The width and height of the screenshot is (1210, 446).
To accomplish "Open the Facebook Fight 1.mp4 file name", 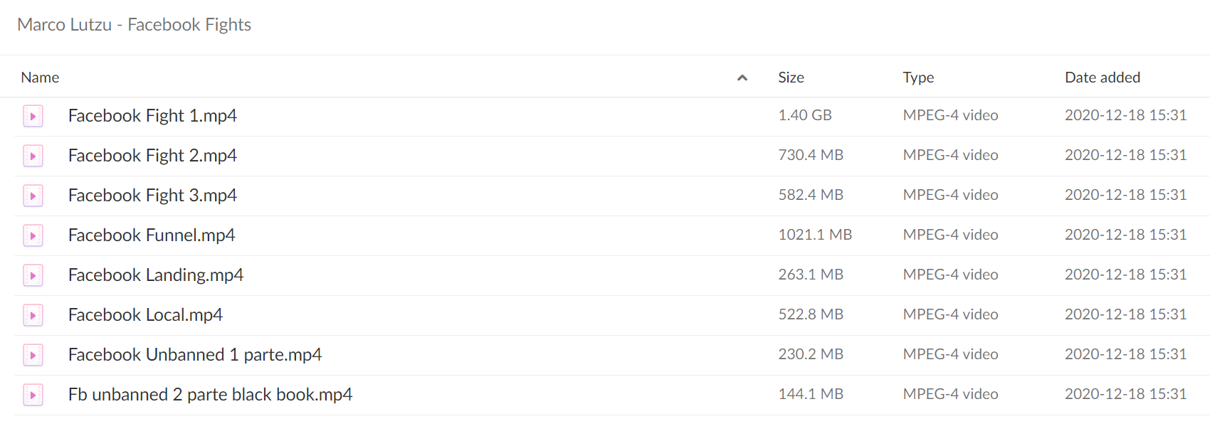I will (x=152, y=116).
